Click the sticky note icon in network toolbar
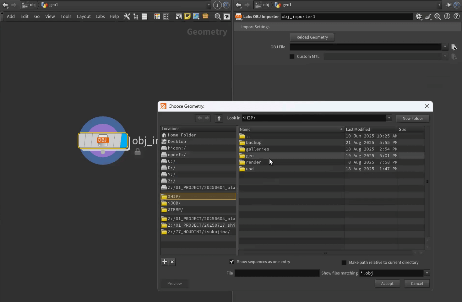This screenshot has width=462, height=302. (188, 16)
